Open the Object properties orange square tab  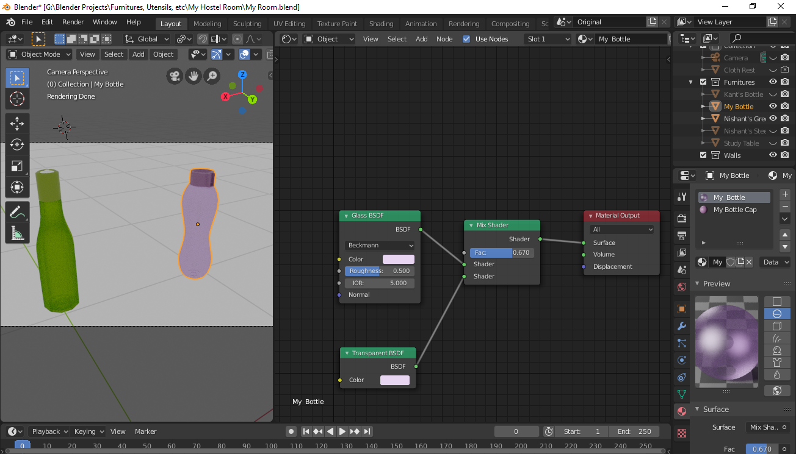tap(682, 309)
